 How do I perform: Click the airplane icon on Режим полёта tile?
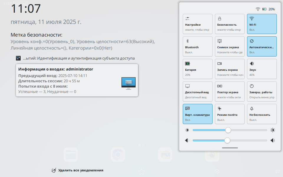coord(220,108)
